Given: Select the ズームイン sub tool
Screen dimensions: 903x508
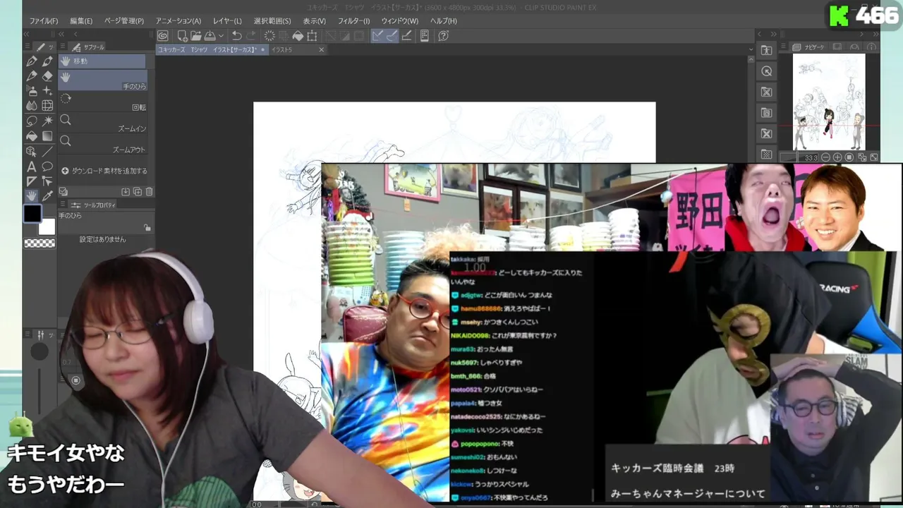Looking at the screenshot, I should point(102,123).
